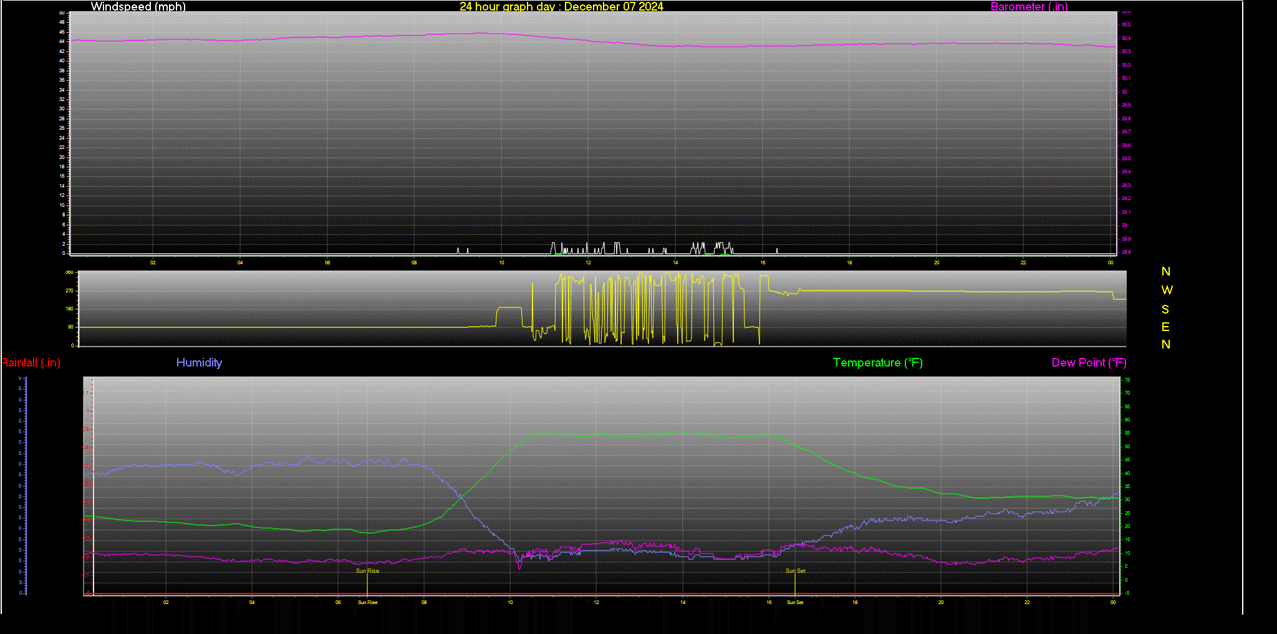
Task: Click hour '08' on the temperature chart time axis
Action: 424,602
